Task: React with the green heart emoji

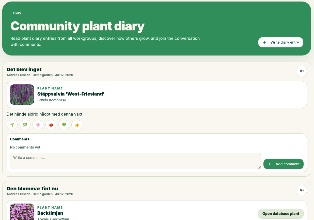Action: tap(64, 125)
